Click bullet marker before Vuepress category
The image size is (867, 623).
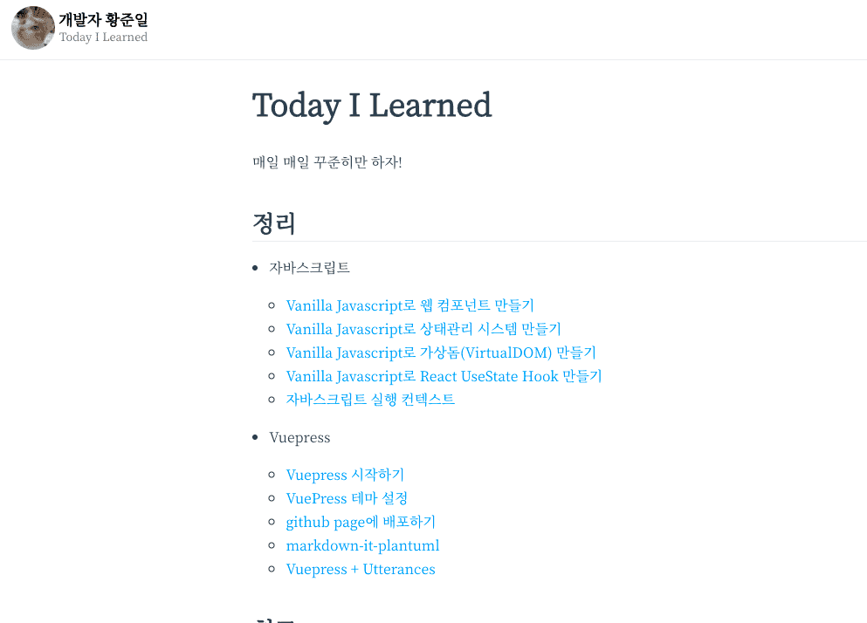click(255, 437)
